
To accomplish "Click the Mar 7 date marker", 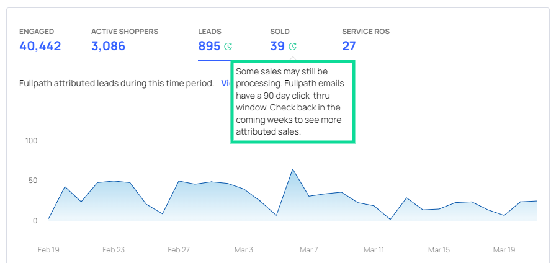I will click(308, 250).
